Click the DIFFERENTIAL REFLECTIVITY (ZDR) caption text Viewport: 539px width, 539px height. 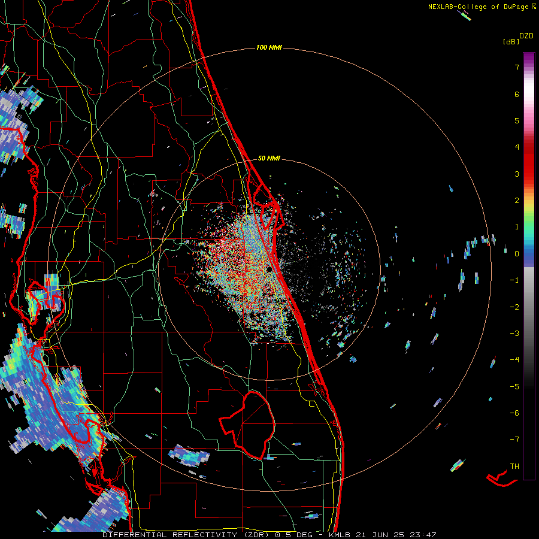(x=187, y=535)
